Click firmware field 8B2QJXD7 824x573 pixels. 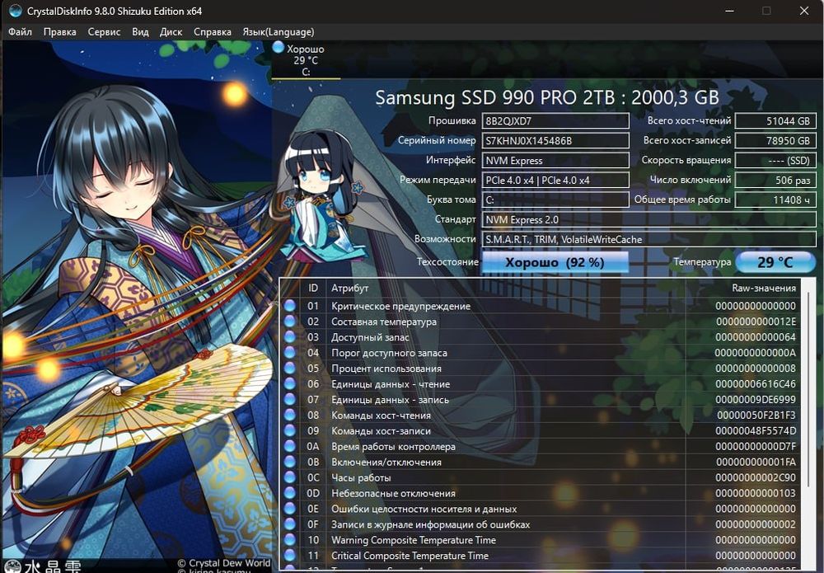pos(555,121)
